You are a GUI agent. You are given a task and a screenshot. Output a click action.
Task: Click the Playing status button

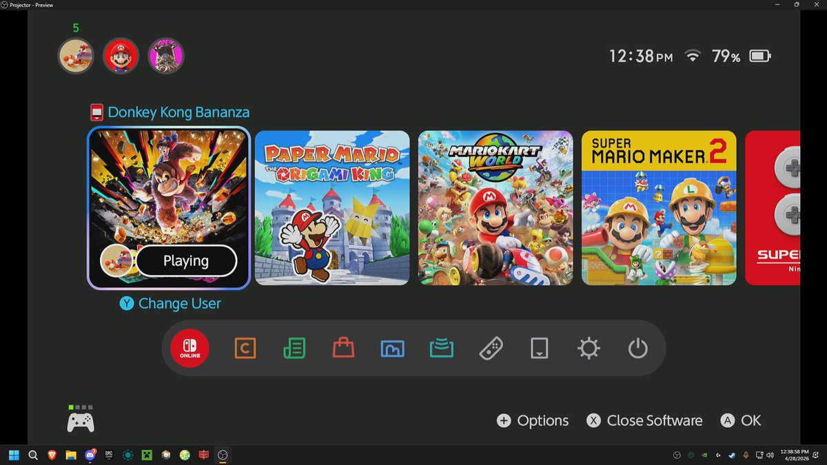[x=186, y=261]
